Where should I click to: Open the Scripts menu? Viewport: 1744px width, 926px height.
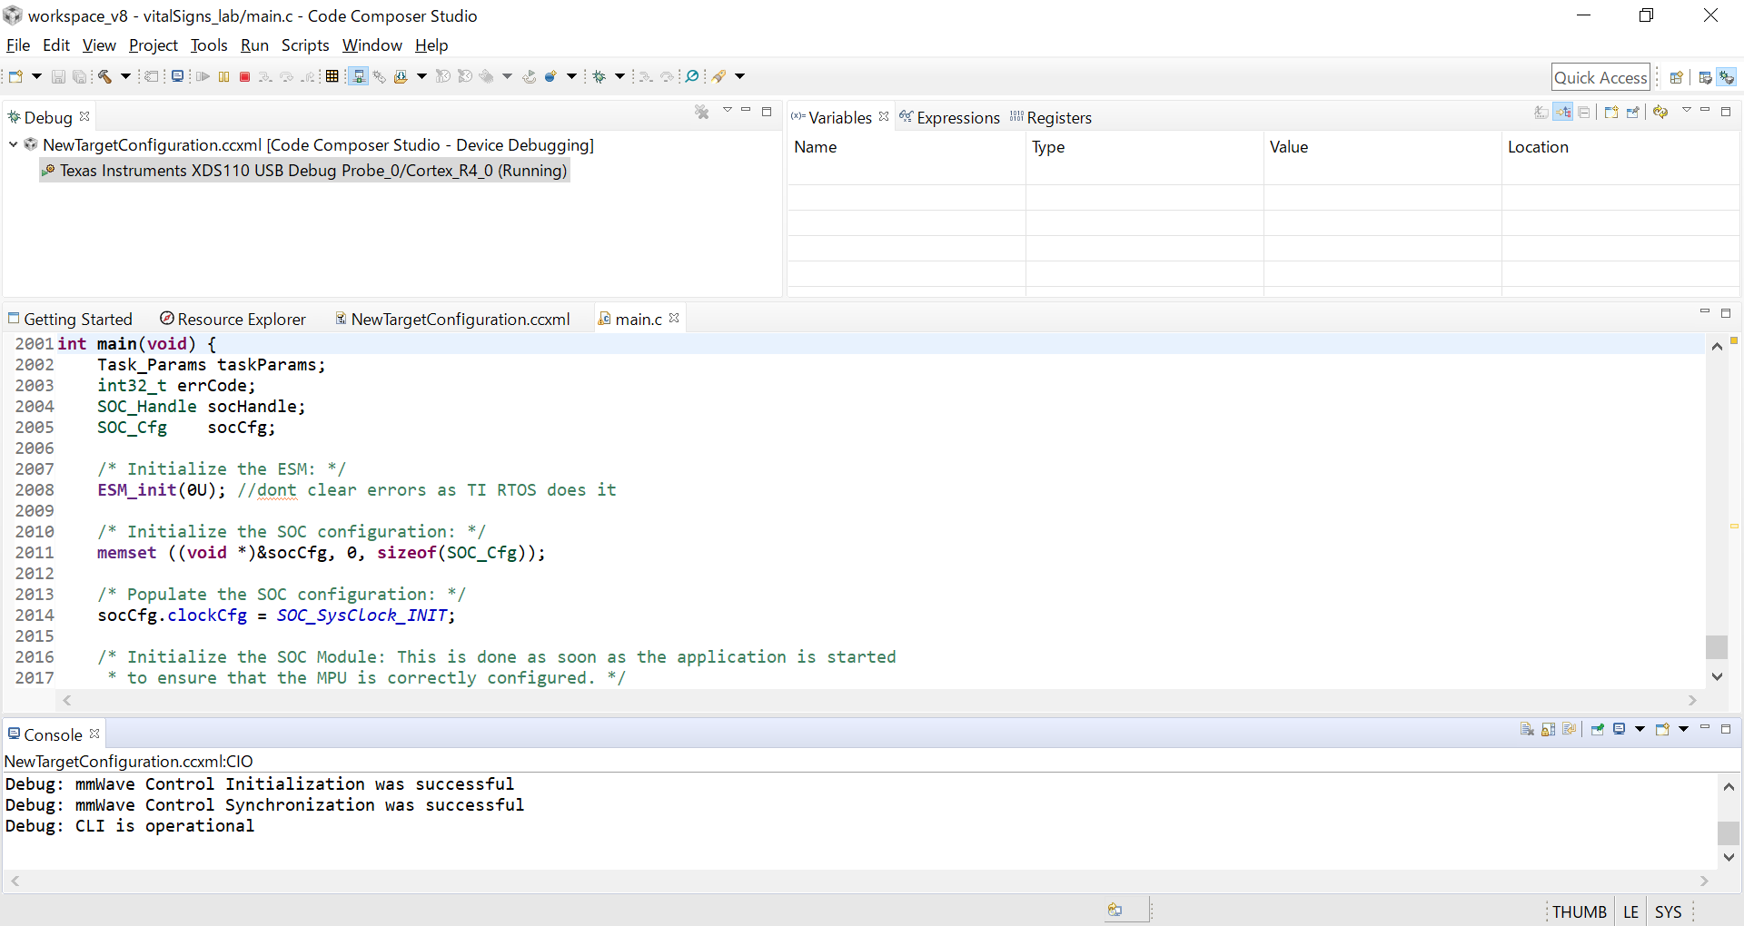pos(305,44)
